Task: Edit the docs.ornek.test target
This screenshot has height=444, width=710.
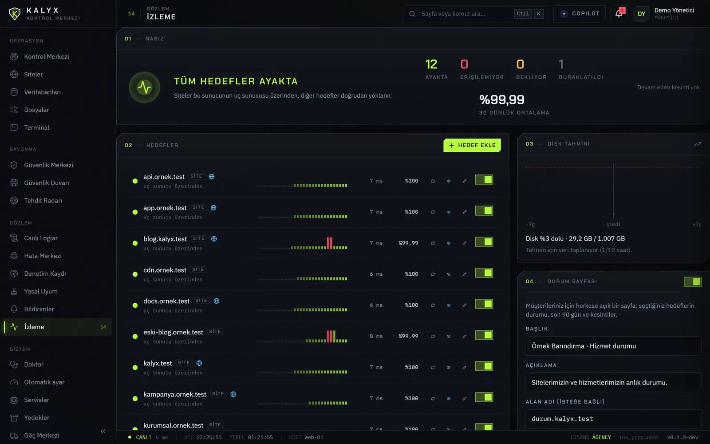Action: [x=464, y=305]
